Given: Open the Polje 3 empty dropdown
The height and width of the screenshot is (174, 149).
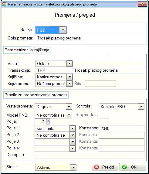Looking at the screenshot, I should tap(73, 142).
